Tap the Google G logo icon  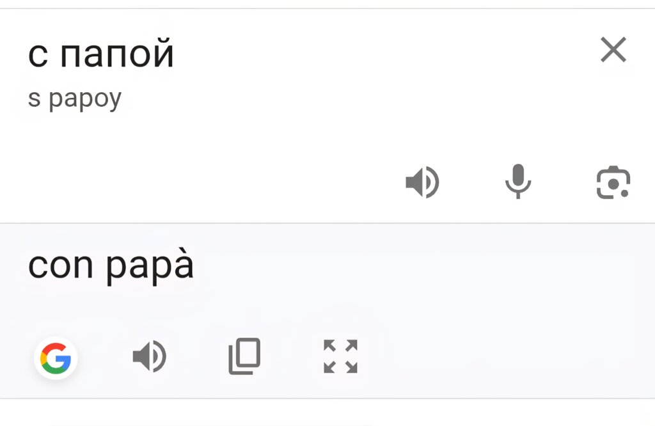56,358
